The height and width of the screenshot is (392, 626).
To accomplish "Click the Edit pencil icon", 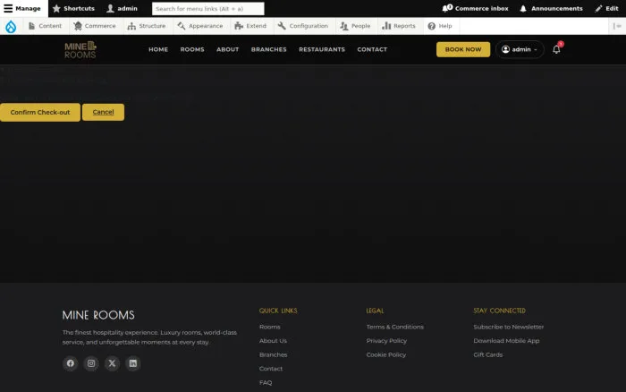I will [x=598, y=8].
